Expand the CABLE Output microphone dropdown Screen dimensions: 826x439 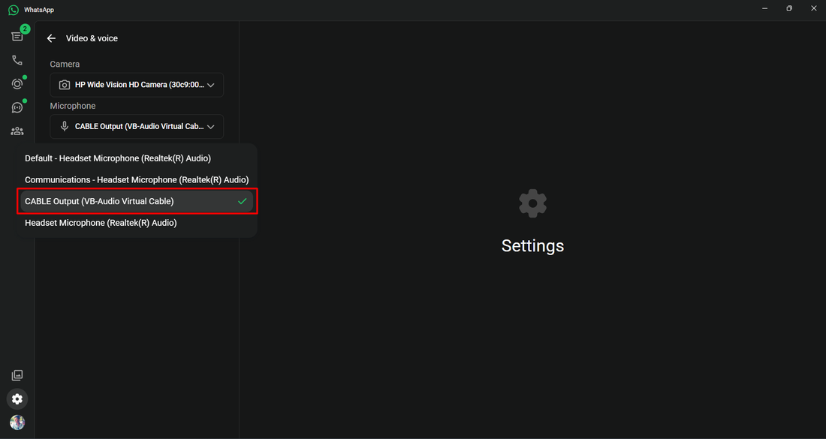(x=137, y=126)
